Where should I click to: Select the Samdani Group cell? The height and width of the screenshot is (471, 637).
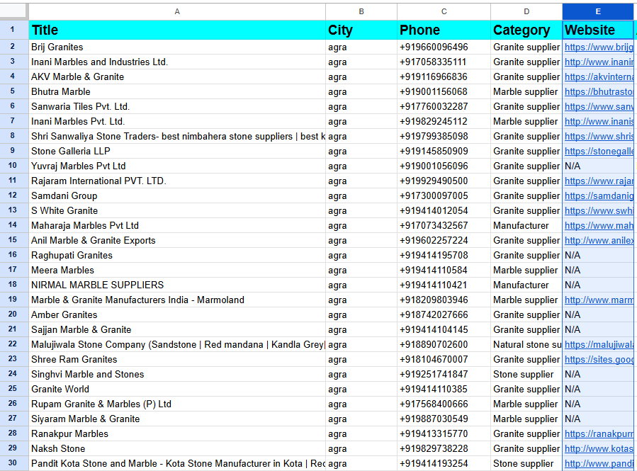[177, 195]
